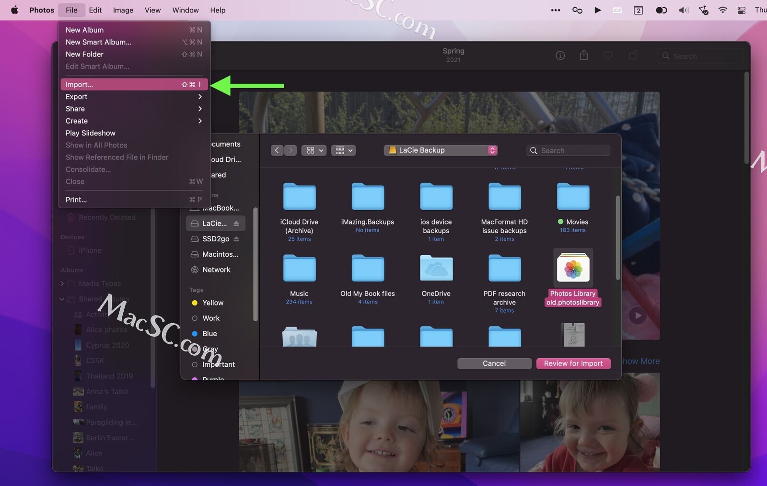Open the icon view options dropdown
767x486 pixels.
(x=314, y=150)
